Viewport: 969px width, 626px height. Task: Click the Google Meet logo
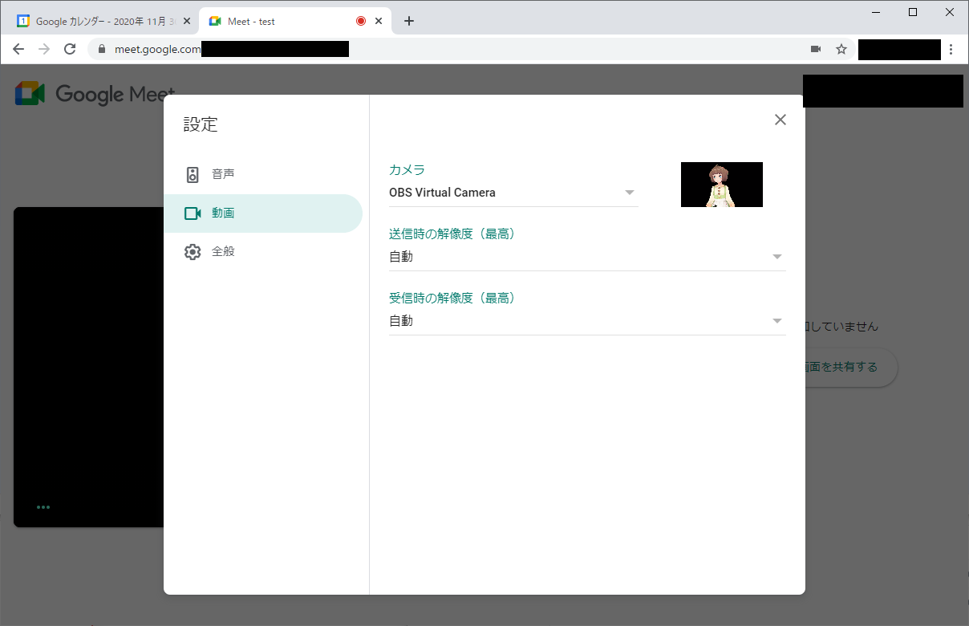(95, 94)
